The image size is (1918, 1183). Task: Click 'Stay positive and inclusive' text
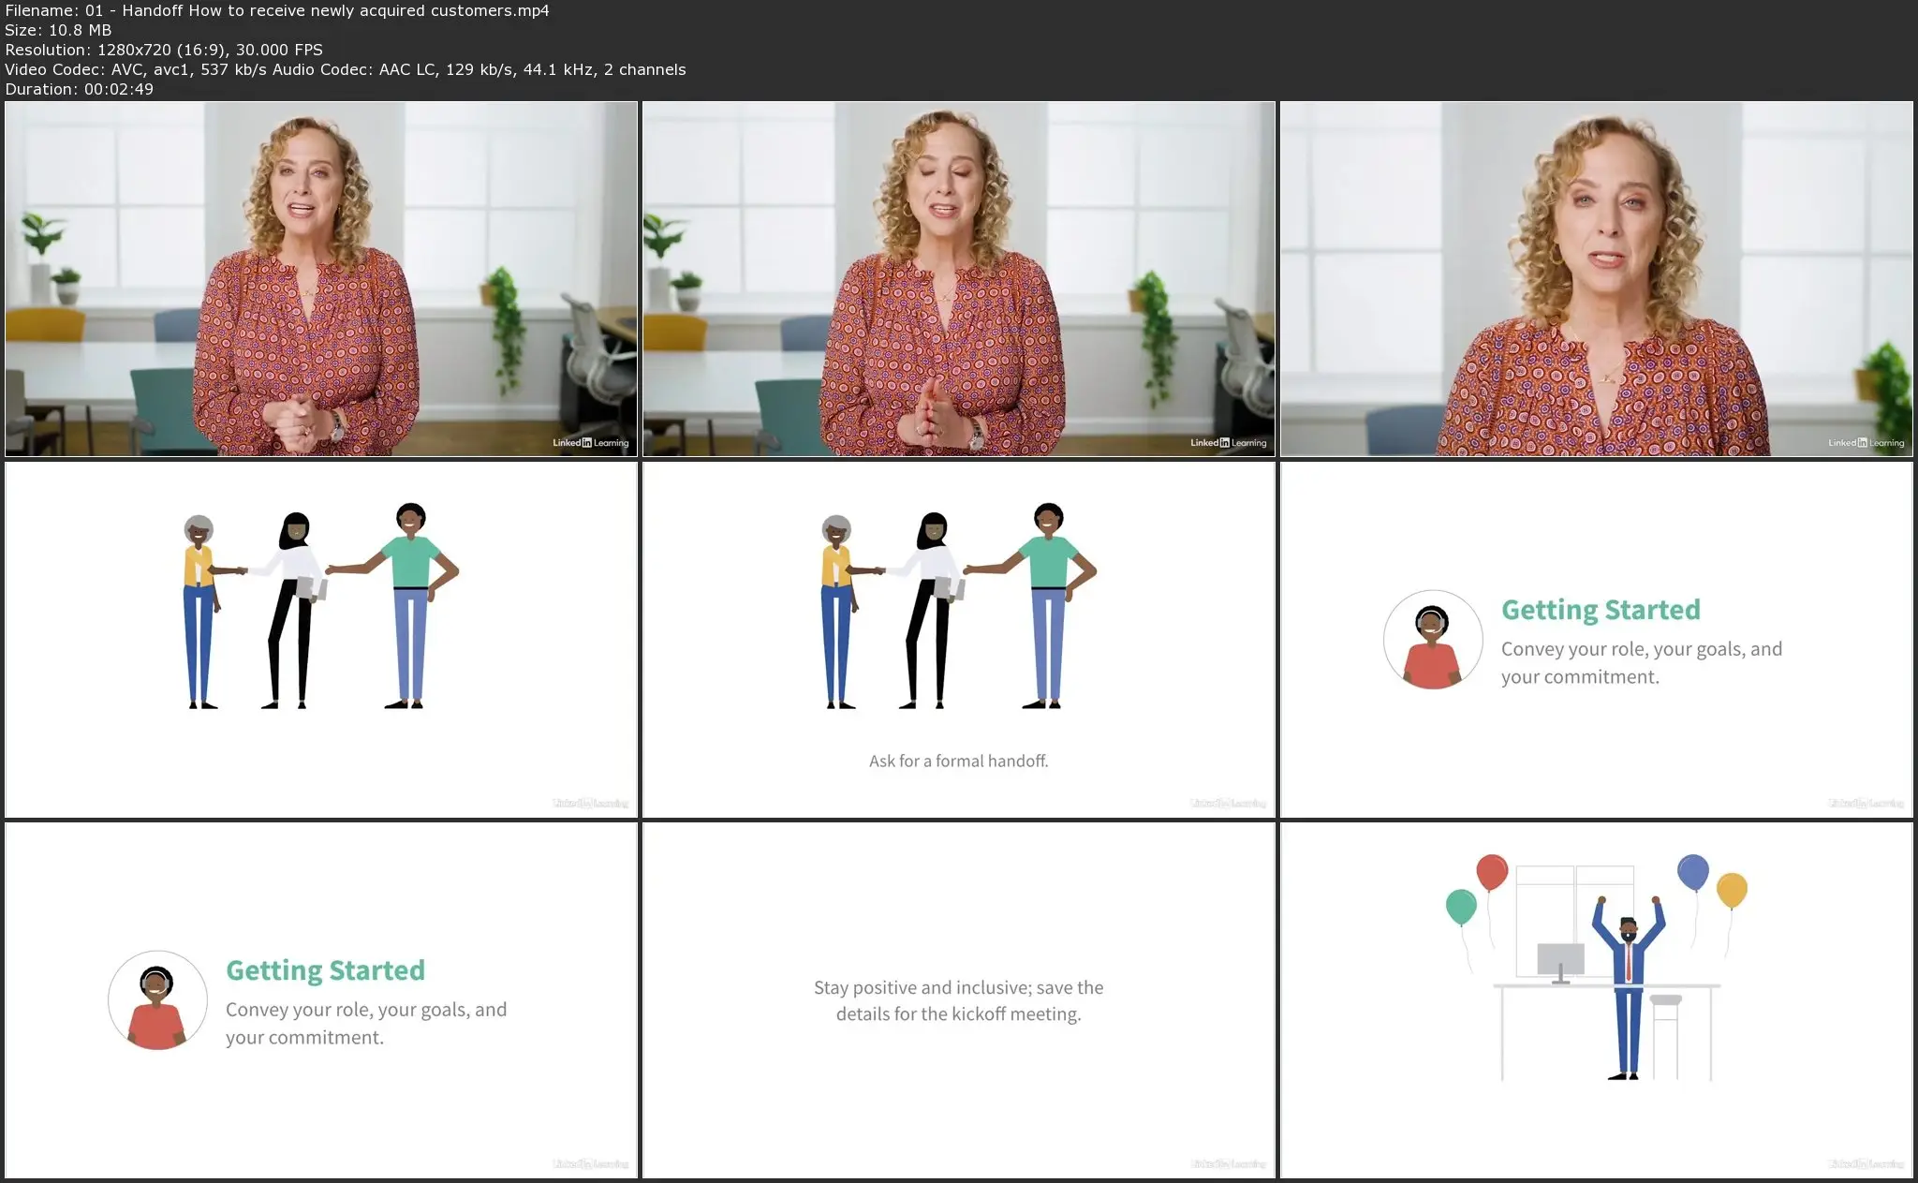point(958,1000)
